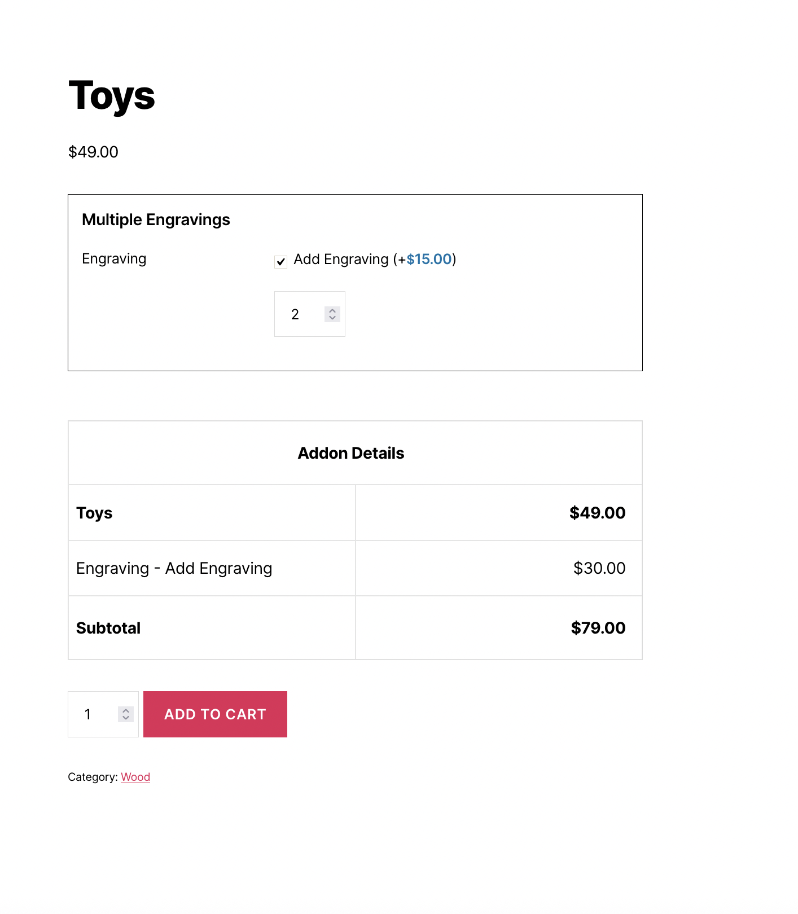The width and height of the screenshot is (798, 914).
Task: Decrease product quantity with down arrow
Action: pos(126,718)
